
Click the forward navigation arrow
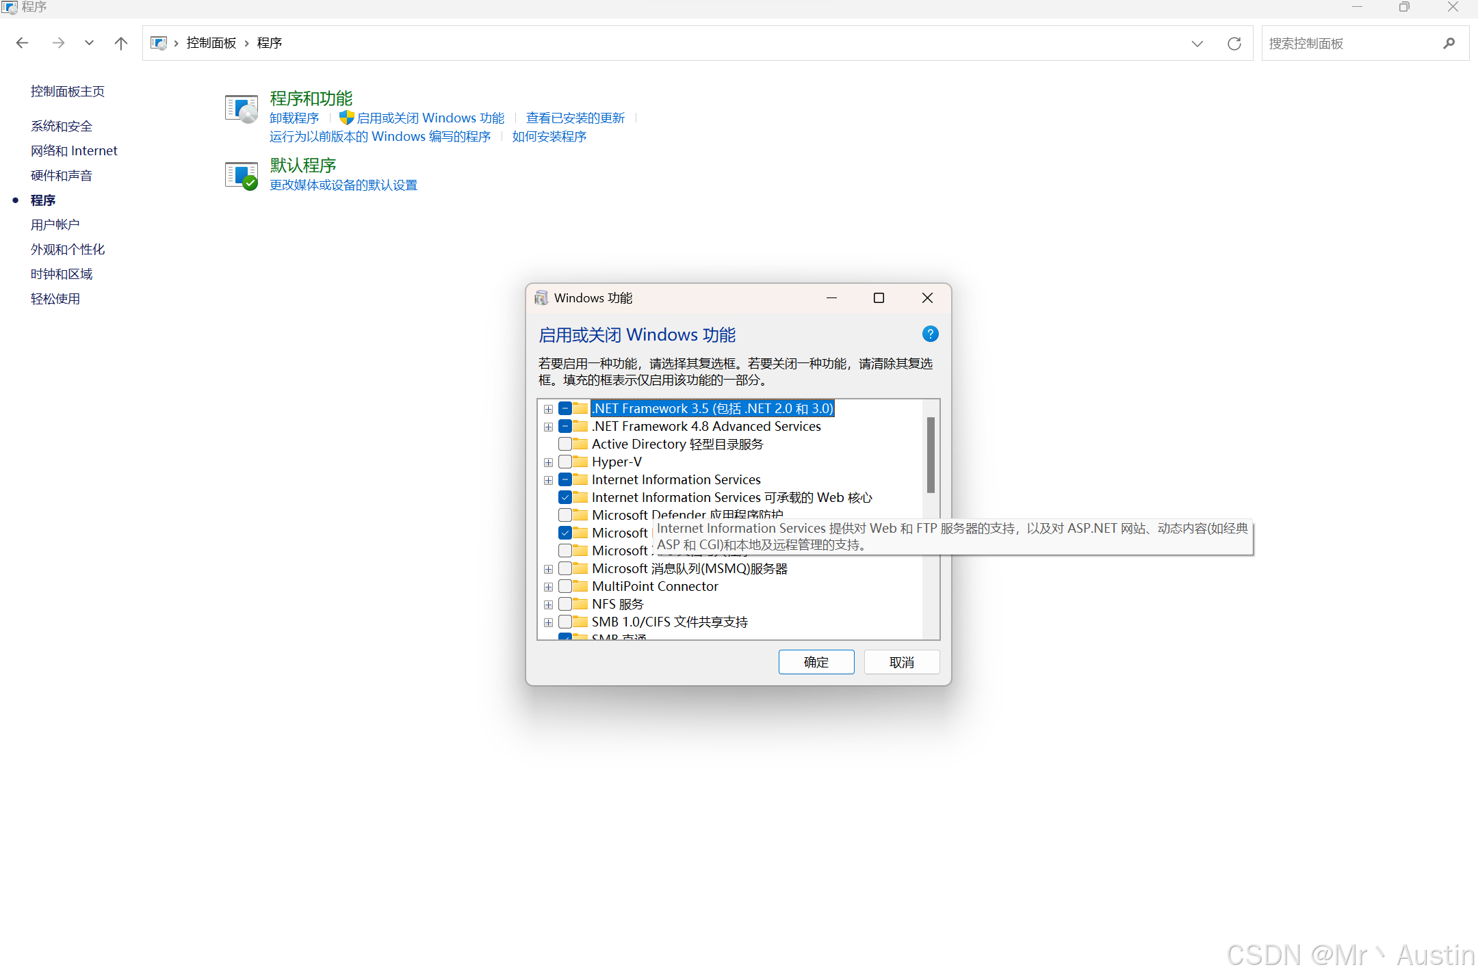point(58,43)
